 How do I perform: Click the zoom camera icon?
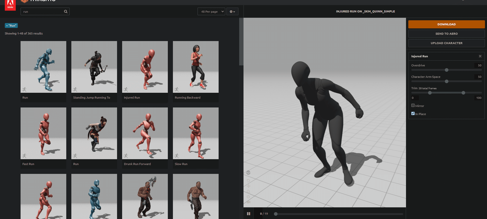click(248, 191)
